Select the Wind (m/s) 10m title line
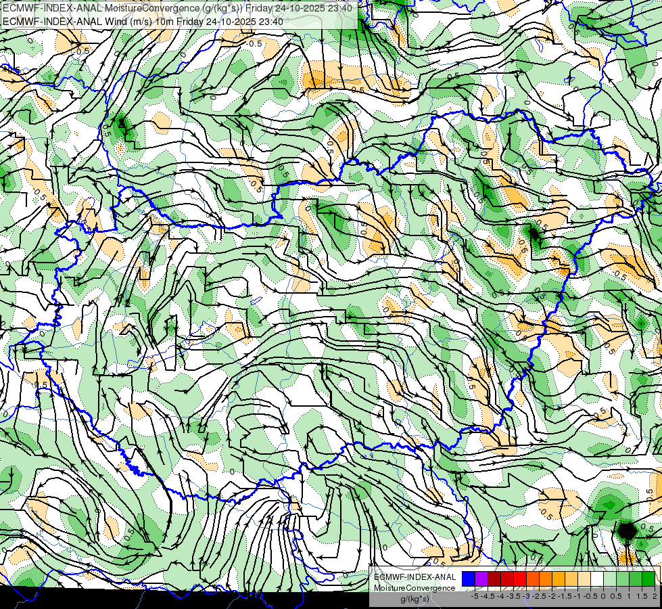The image size is (662, 609). click(143, 21)
